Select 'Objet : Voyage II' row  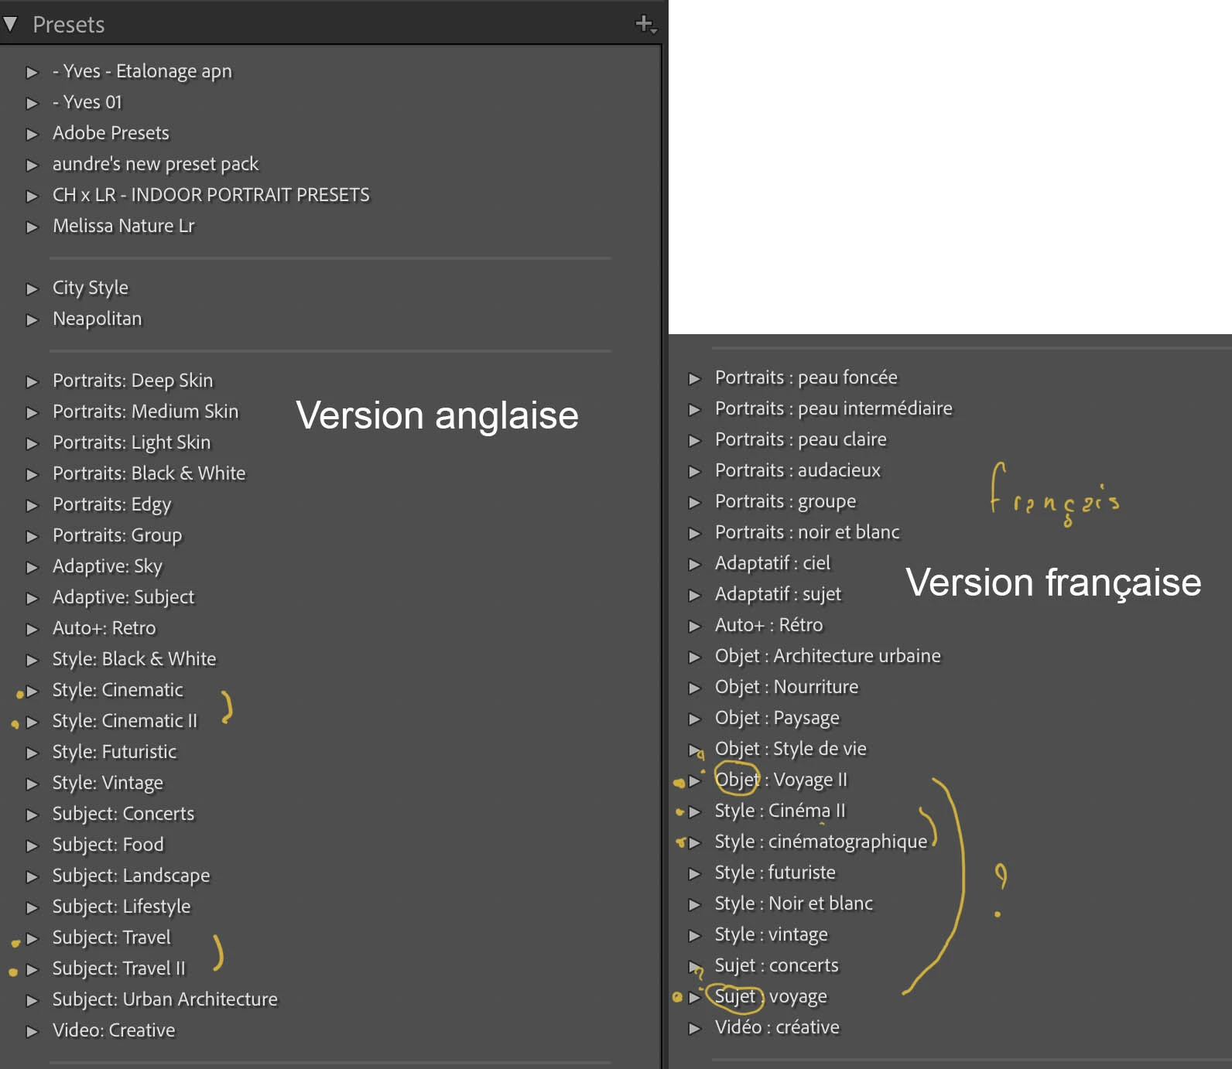[782, 780]
